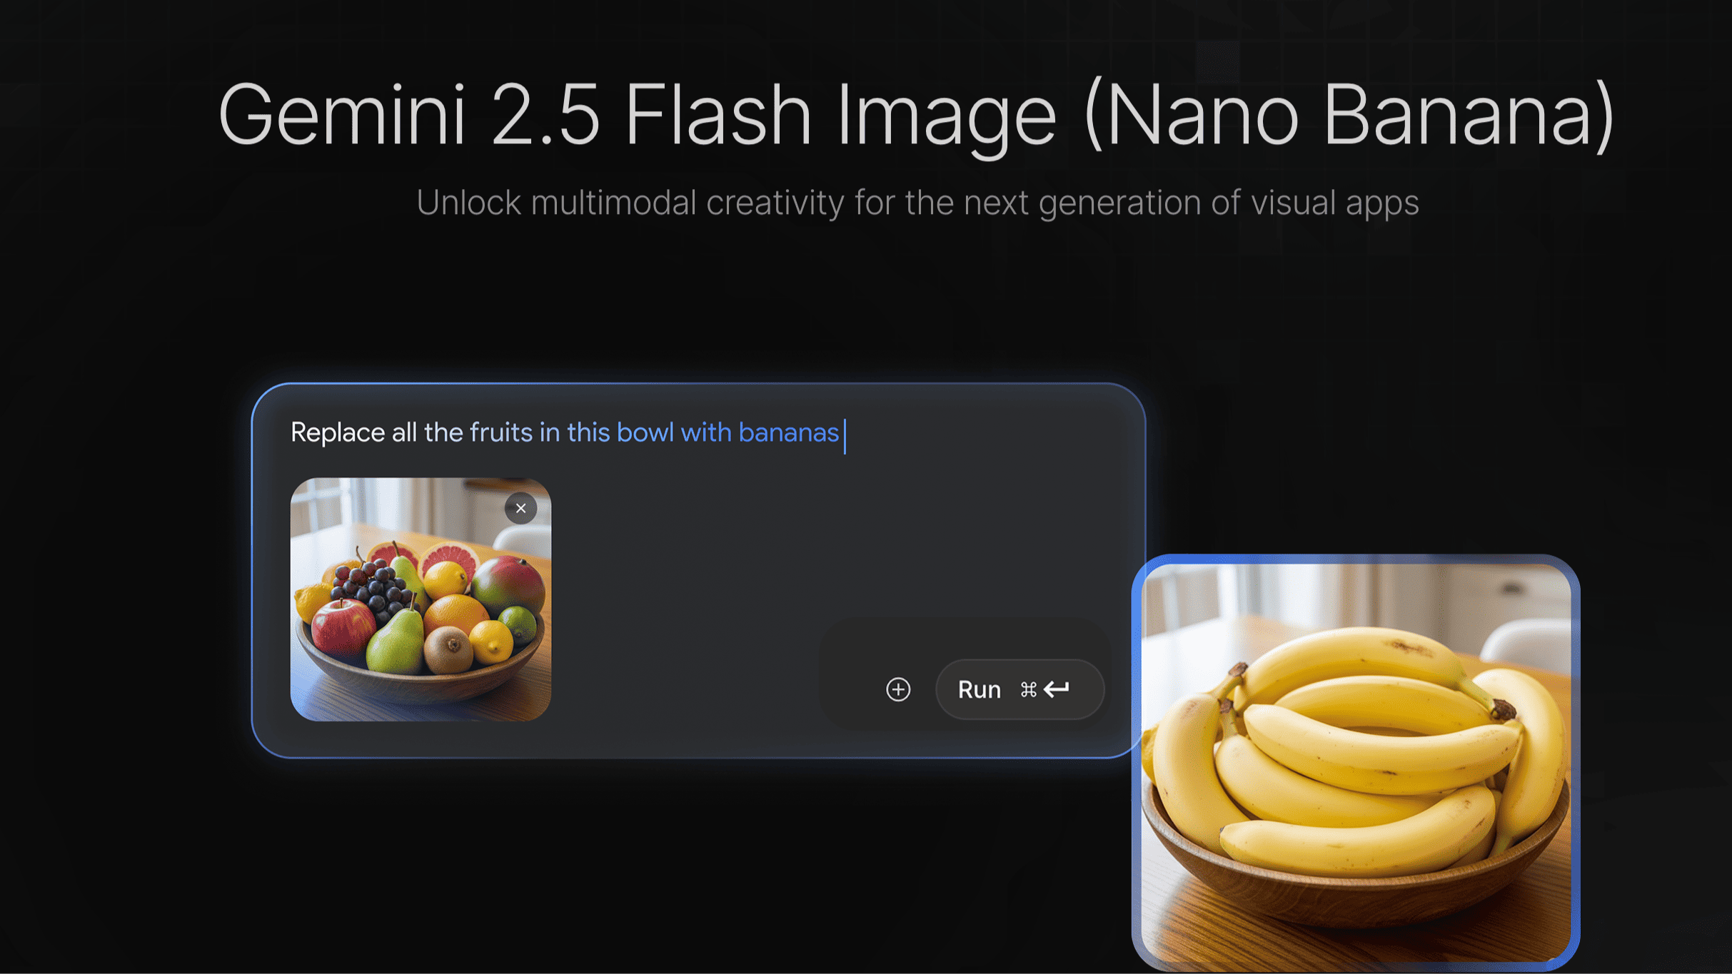Open the mixed fruit bowl thumbnail
The width and height of the screenshot is (1732, 974).
tap(421, 599)
